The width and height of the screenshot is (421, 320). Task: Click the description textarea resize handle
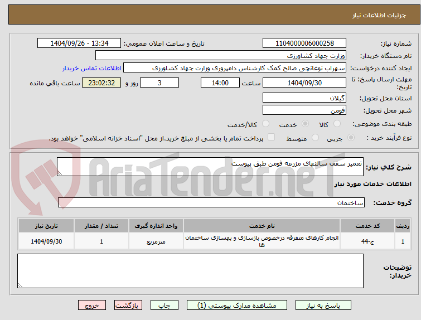pyautogui.click(x=60, y=173)
